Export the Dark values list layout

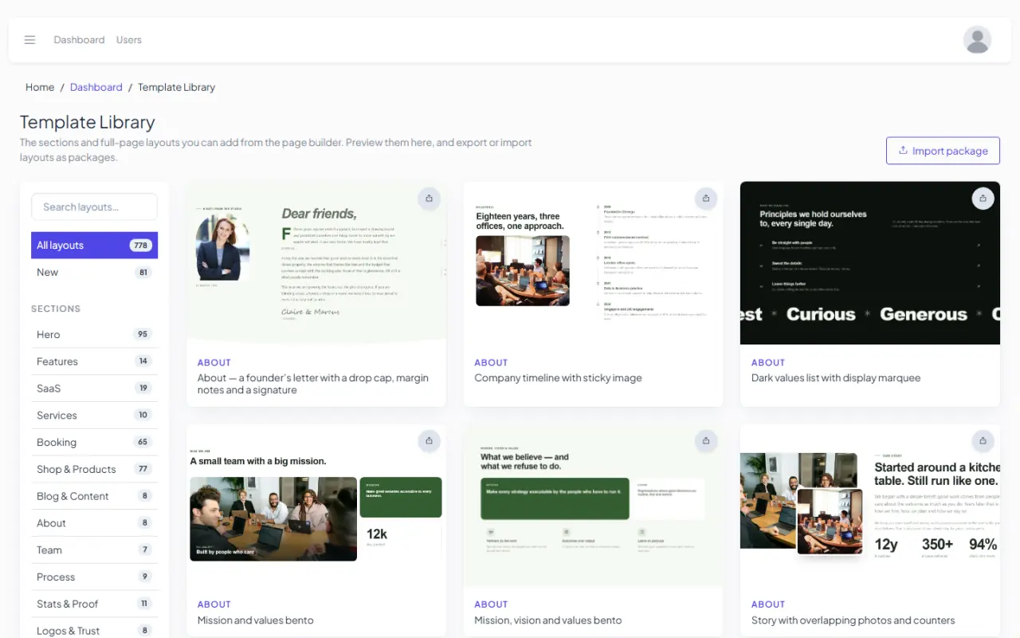[983, 199]
